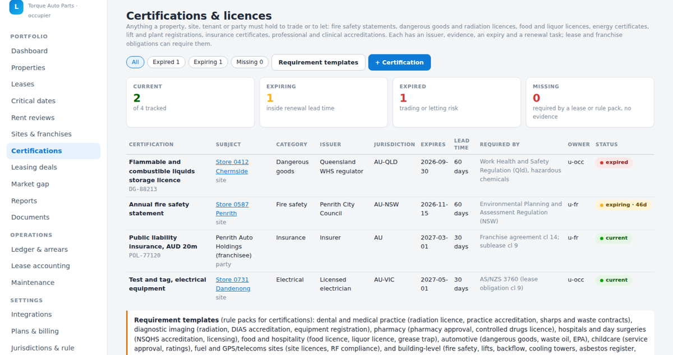Image resolution: width=673 pixels, height=355 pixels.
Task: Click policy number POL-77120
Action: coord(145,256)
